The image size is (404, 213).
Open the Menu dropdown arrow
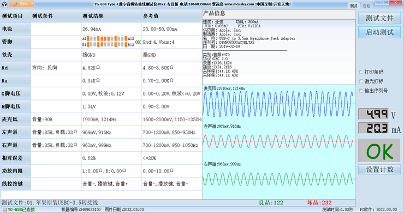(x=32, y=4)
